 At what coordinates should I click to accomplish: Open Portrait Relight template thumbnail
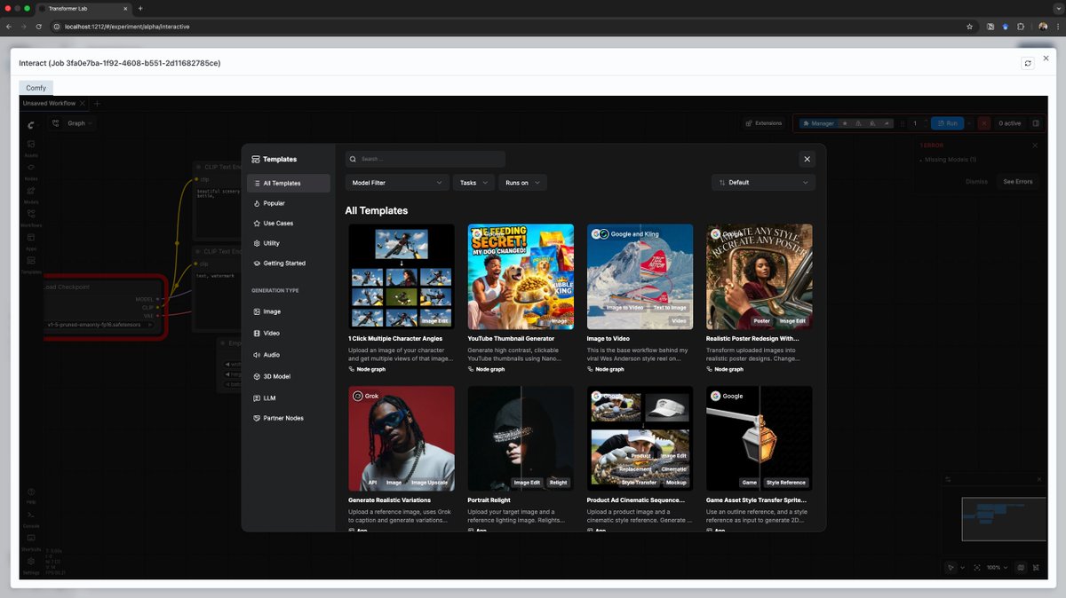click(521, 438)
